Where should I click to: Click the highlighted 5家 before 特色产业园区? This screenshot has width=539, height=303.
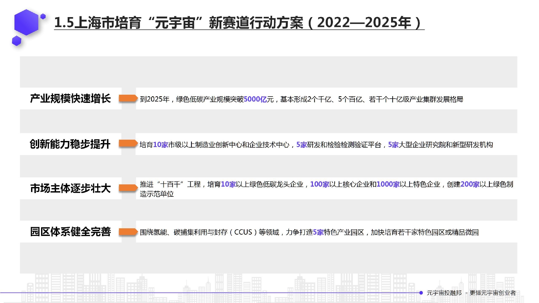[x=318, y=232]
